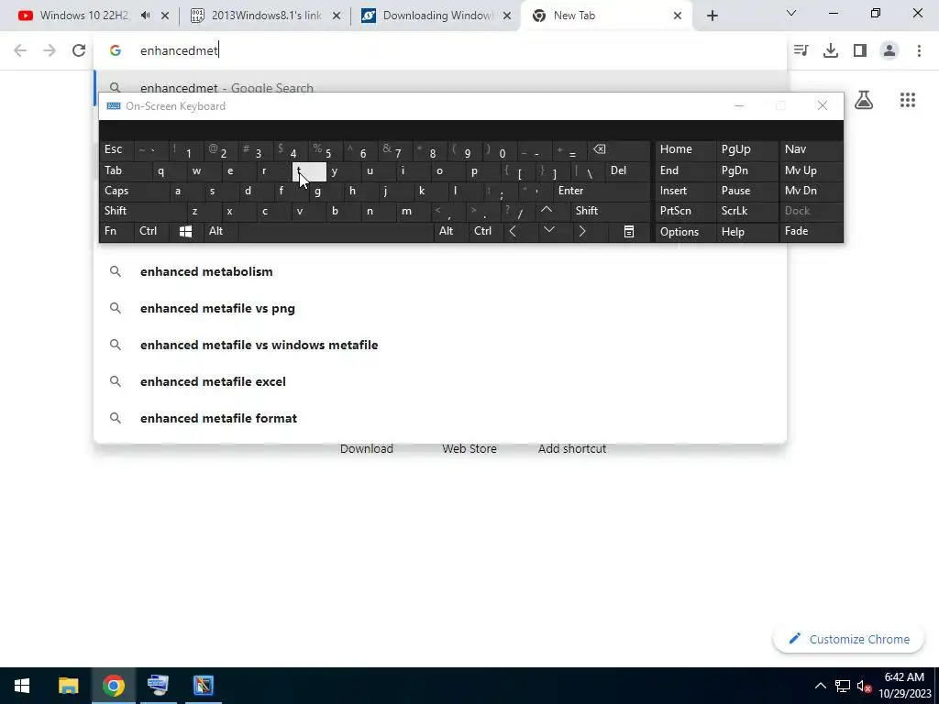Click Customize Chrome button
Viewport: 939px width, 704px height.
(849, 639)
